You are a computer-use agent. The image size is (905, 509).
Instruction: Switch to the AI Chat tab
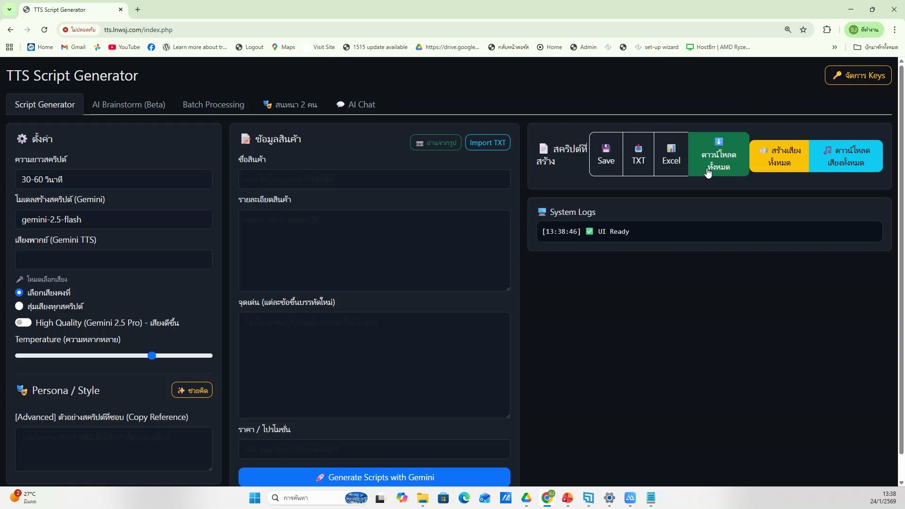pyautogui.click(x=356, y=105)
